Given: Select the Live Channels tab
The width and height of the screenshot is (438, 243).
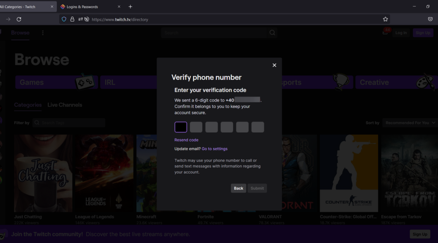Looking at the screenshot, I should (x=65, y=105).
